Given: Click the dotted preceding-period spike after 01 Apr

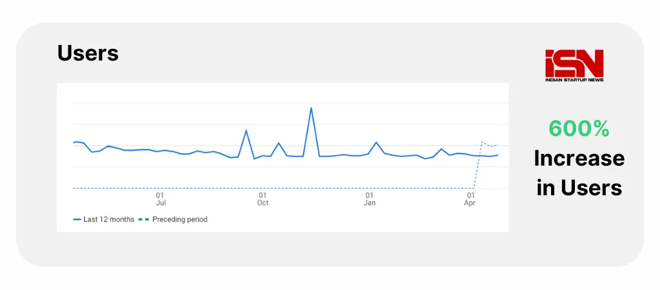Looking at the screenshot, I should click(x=482, y=142).
